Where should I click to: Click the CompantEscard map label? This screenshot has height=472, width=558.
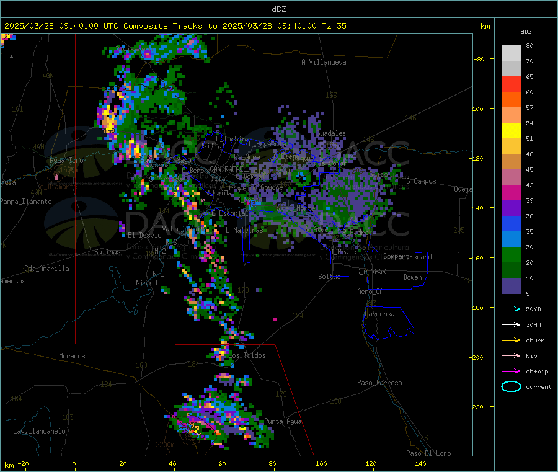pos(407,257)
